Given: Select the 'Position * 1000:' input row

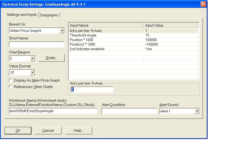Looking at the screenshot, I should point(133,40).
